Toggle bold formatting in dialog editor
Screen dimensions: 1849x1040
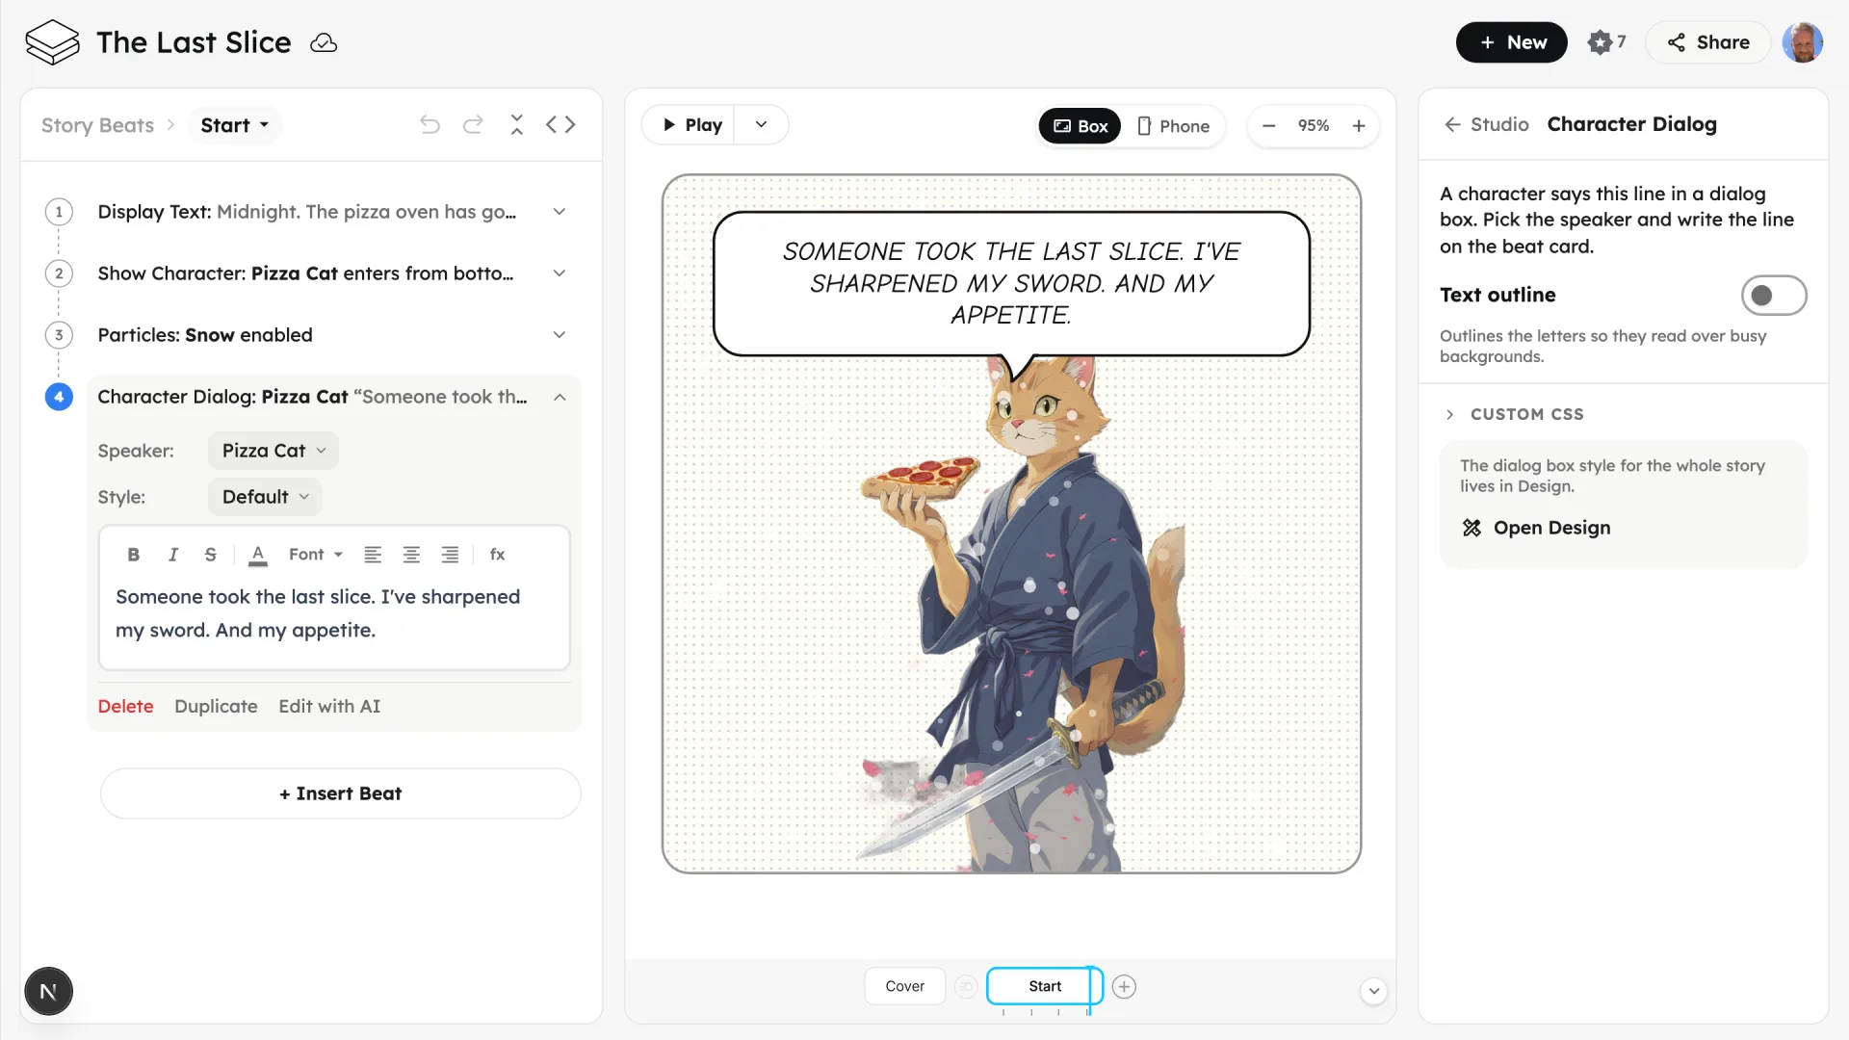tap(134, 555)
